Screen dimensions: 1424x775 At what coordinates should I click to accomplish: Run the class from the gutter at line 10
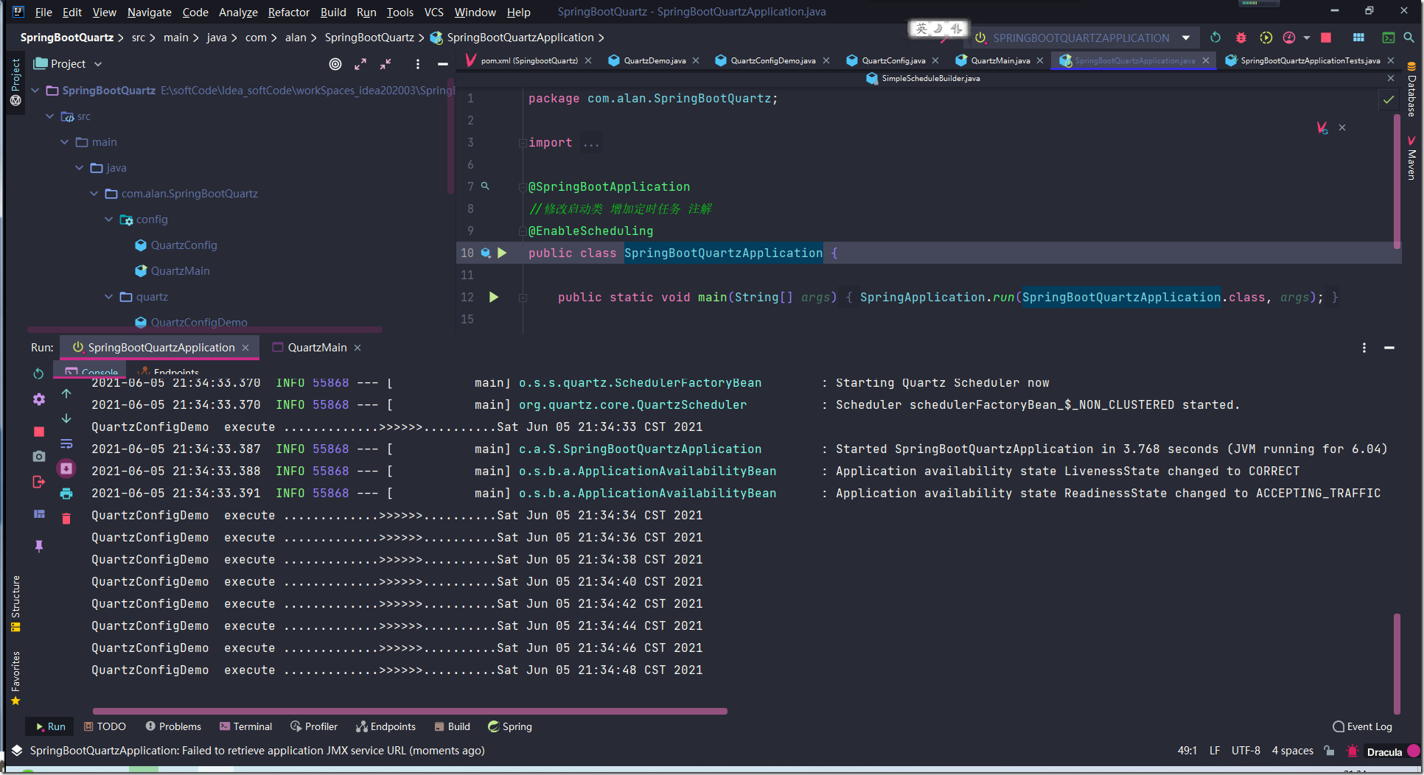pyautogui.click(x=502, y=253)
